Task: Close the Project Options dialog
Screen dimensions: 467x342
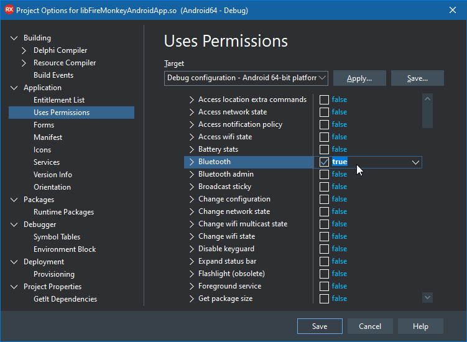Action: click(453, 10)
